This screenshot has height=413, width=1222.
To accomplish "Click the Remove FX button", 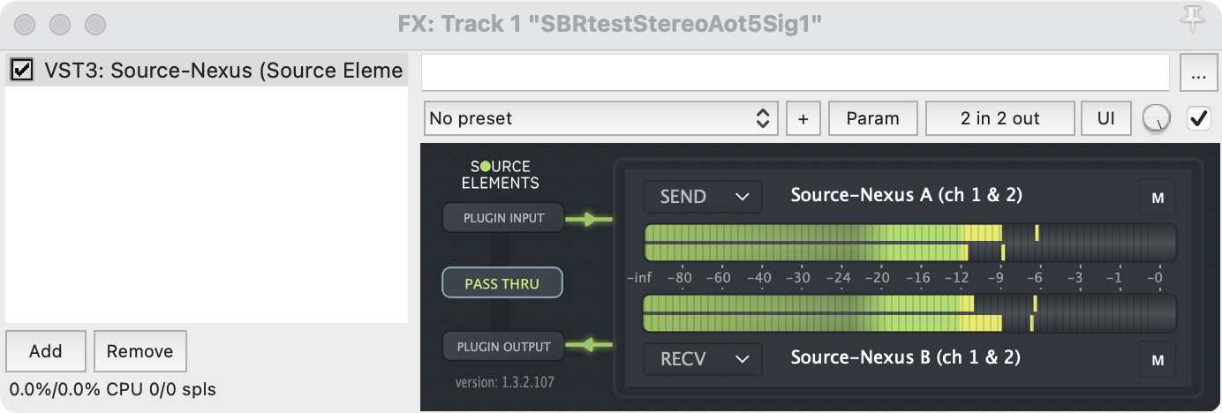I will (140, 351).
